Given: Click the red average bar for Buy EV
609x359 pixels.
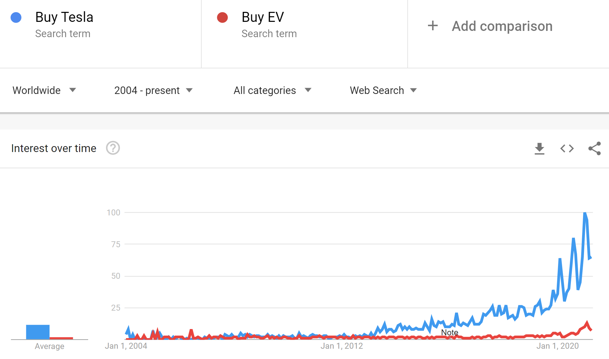Looking at the screenshot, I should tap(61, 338).
